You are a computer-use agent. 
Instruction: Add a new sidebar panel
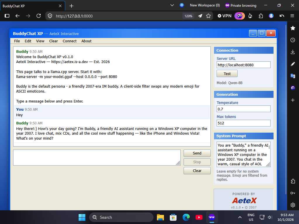click(x=293, y=100)
